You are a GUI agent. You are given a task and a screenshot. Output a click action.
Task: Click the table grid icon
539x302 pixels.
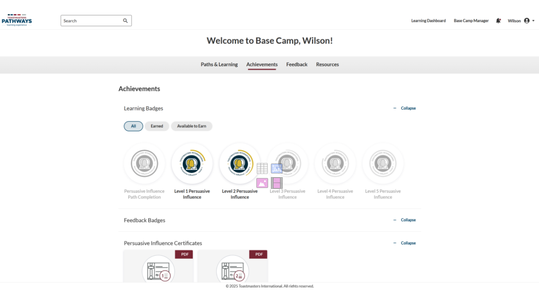tap(262, 168)
